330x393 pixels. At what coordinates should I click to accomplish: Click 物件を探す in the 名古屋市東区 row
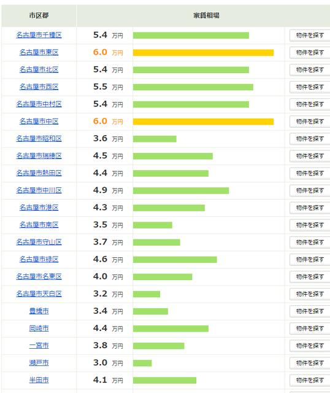point(310,53)
